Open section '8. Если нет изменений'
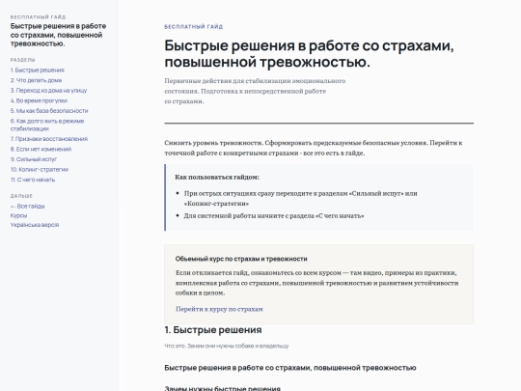The height and width of the screenshot is (391, 521). tap(41, 150)
